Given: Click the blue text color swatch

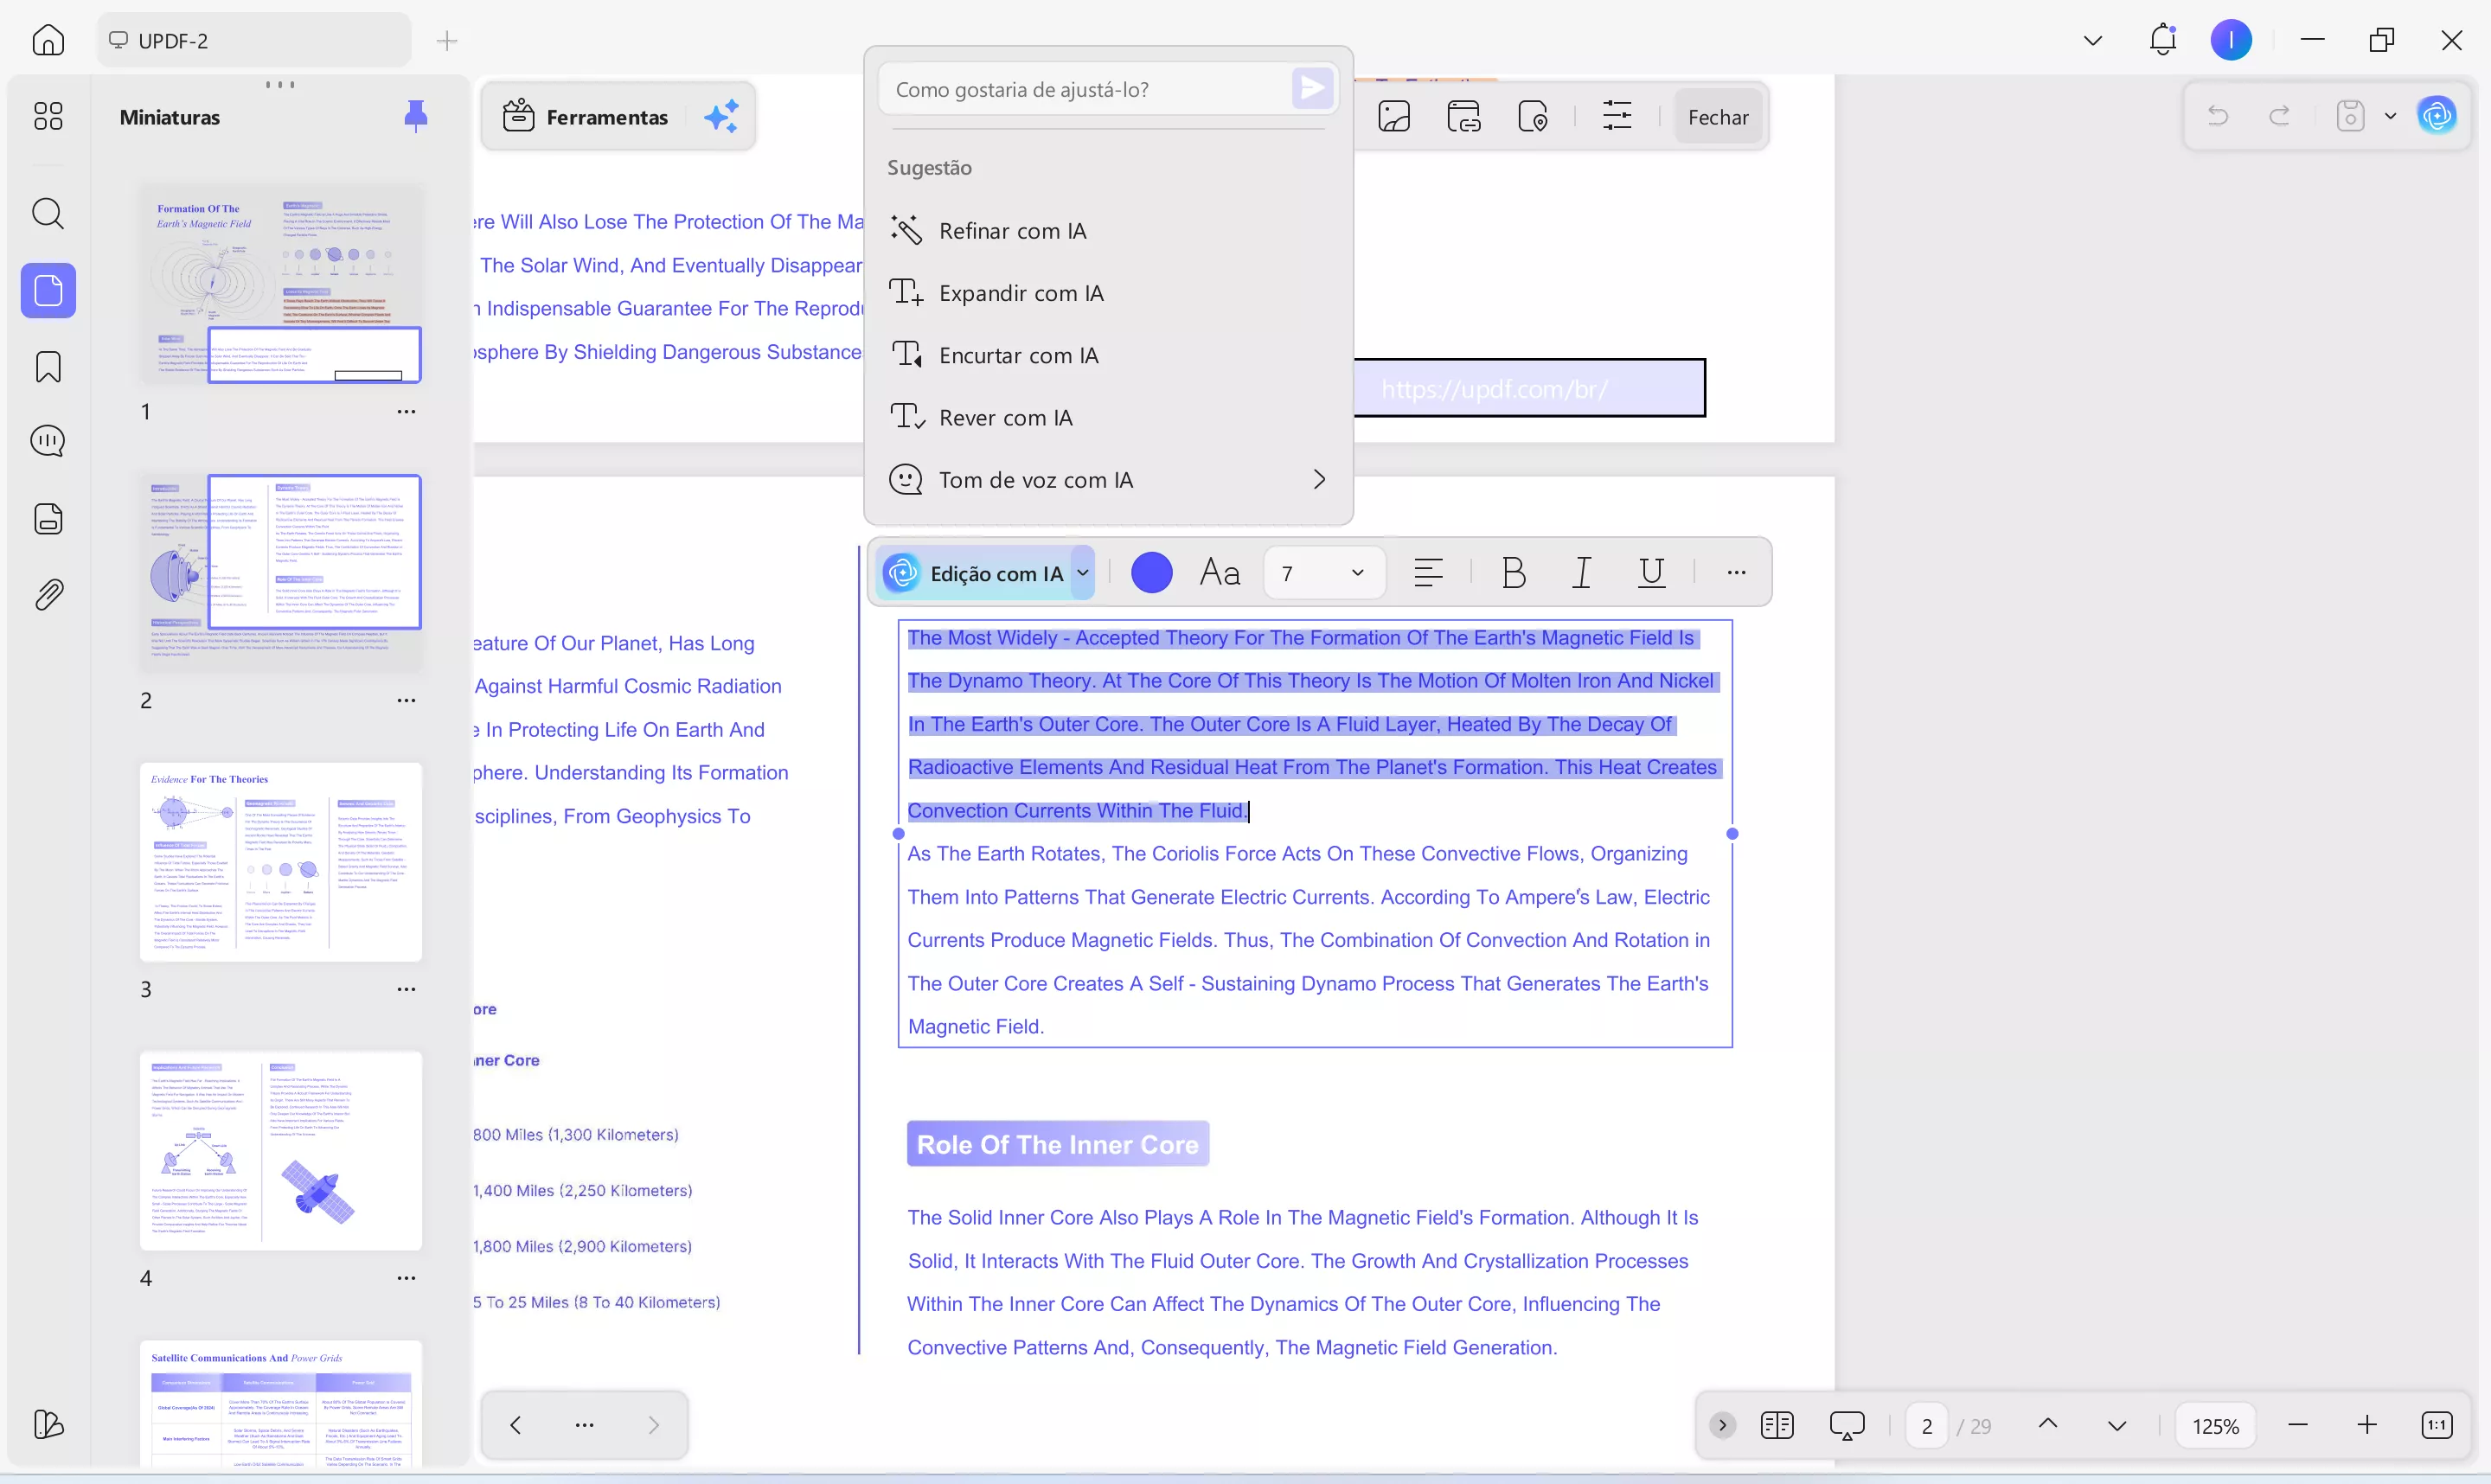Looking at the screenshot, I should click(x=1151, y=573).
